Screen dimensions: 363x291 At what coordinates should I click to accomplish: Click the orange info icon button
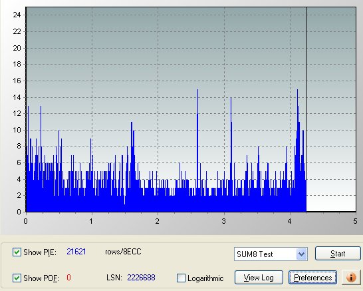351,277
